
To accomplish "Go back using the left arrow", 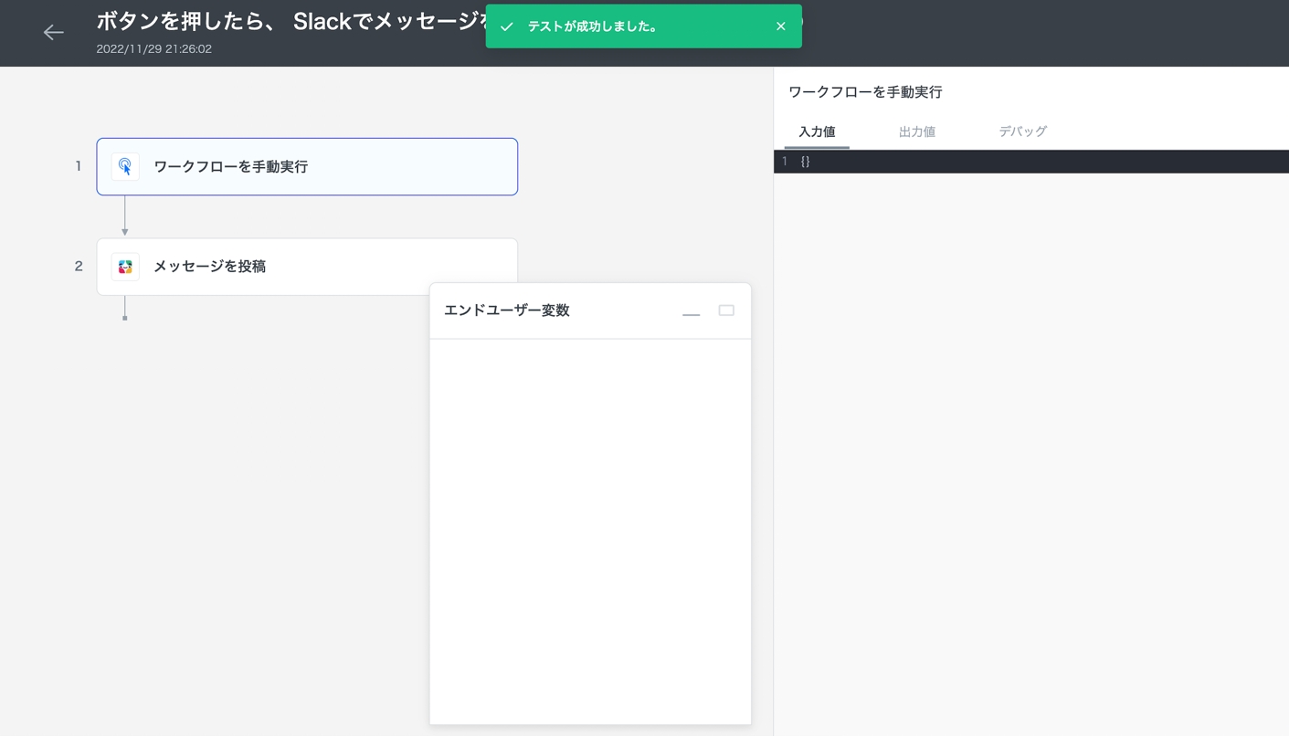I will 53,33.
